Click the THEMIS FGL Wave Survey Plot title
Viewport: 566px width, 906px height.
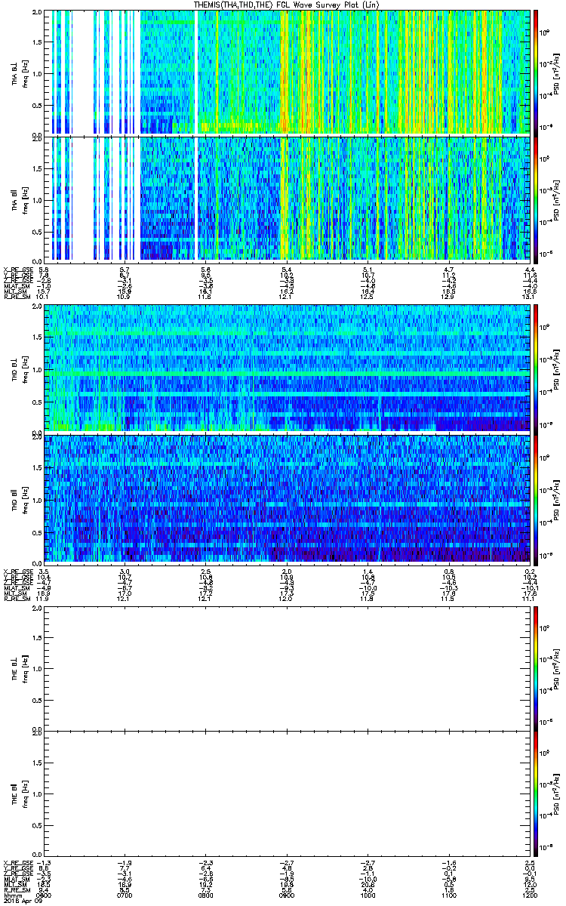[x=286, y=5]
